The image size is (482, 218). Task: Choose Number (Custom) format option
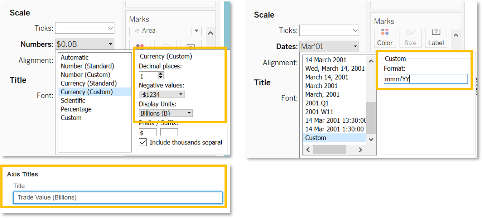(x=86, y=75)
